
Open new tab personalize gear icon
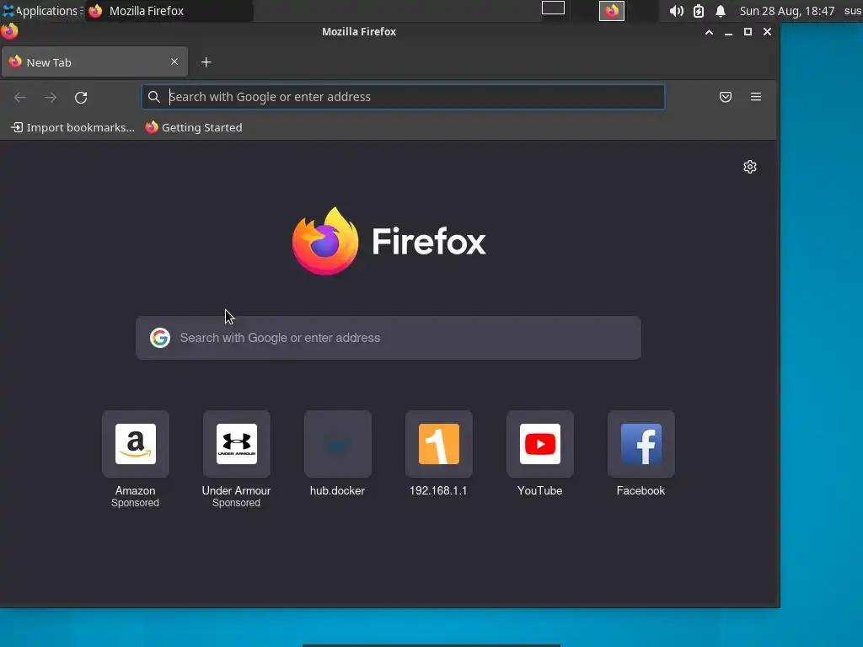tap(749, 167)
